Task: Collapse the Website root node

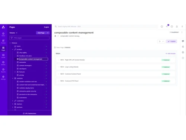Action: click(10, 43)
